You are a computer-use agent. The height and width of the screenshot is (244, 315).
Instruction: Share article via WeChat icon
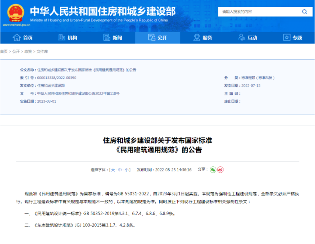pyautogui.click(x=213, y=169)
